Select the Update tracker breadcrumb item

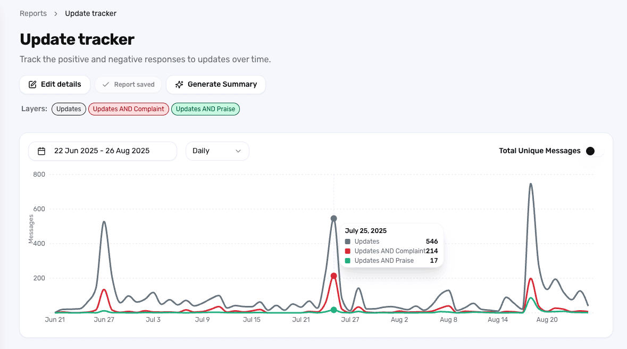point(90,13)
